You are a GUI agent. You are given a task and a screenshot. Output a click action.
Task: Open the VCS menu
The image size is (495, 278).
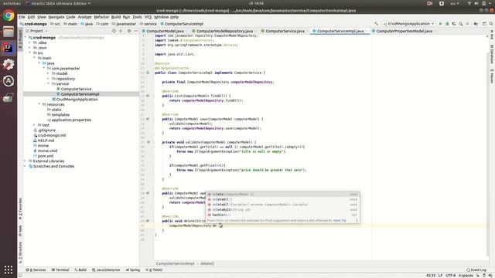pyautogui.click(x=148, y=17)
